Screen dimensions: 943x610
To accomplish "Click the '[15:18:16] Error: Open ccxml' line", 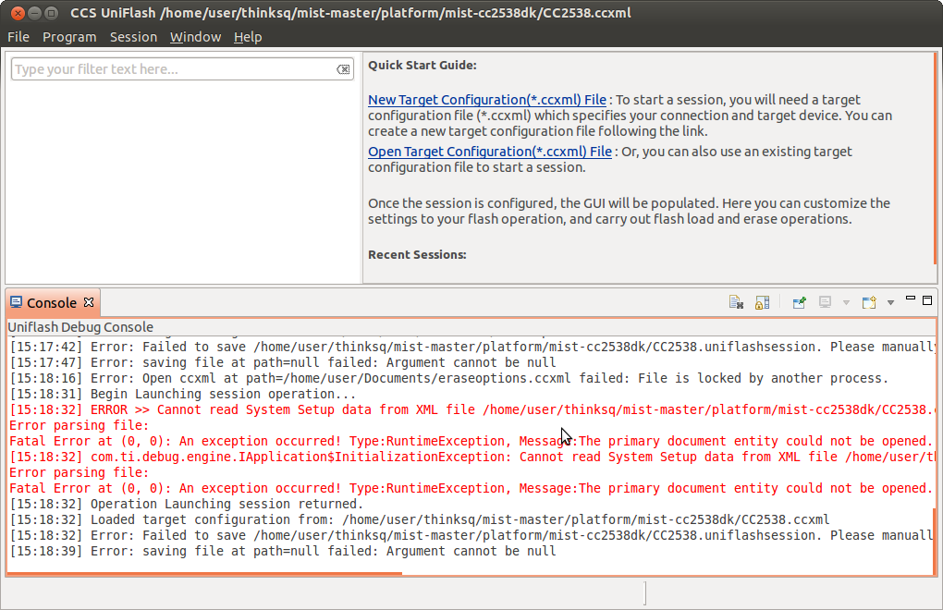I will pyautogui.click(x=448, y=379).
